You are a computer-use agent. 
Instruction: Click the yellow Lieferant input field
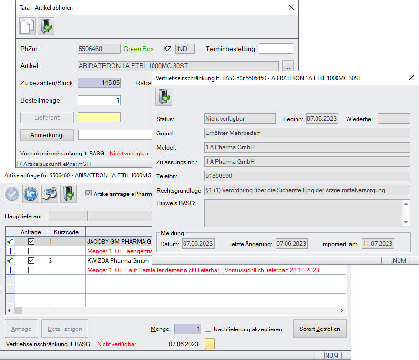click(99, 117)
